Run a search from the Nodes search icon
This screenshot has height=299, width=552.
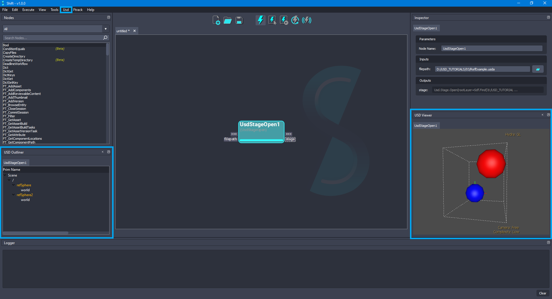click(x=105, y=38)
